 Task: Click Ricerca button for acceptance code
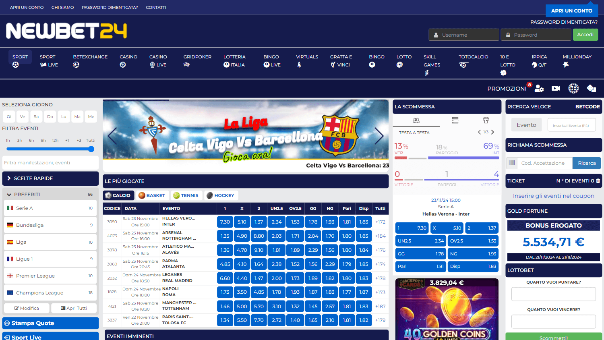click(587, 163)
